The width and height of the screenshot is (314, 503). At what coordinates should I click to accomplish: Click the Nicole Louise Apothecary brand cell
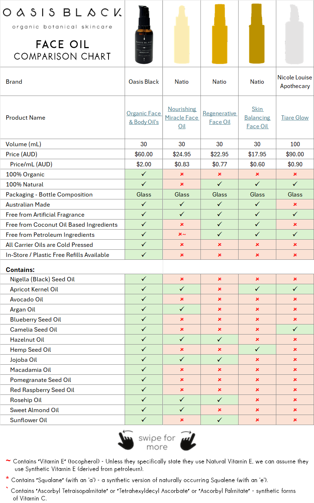(x=295, y=82)
